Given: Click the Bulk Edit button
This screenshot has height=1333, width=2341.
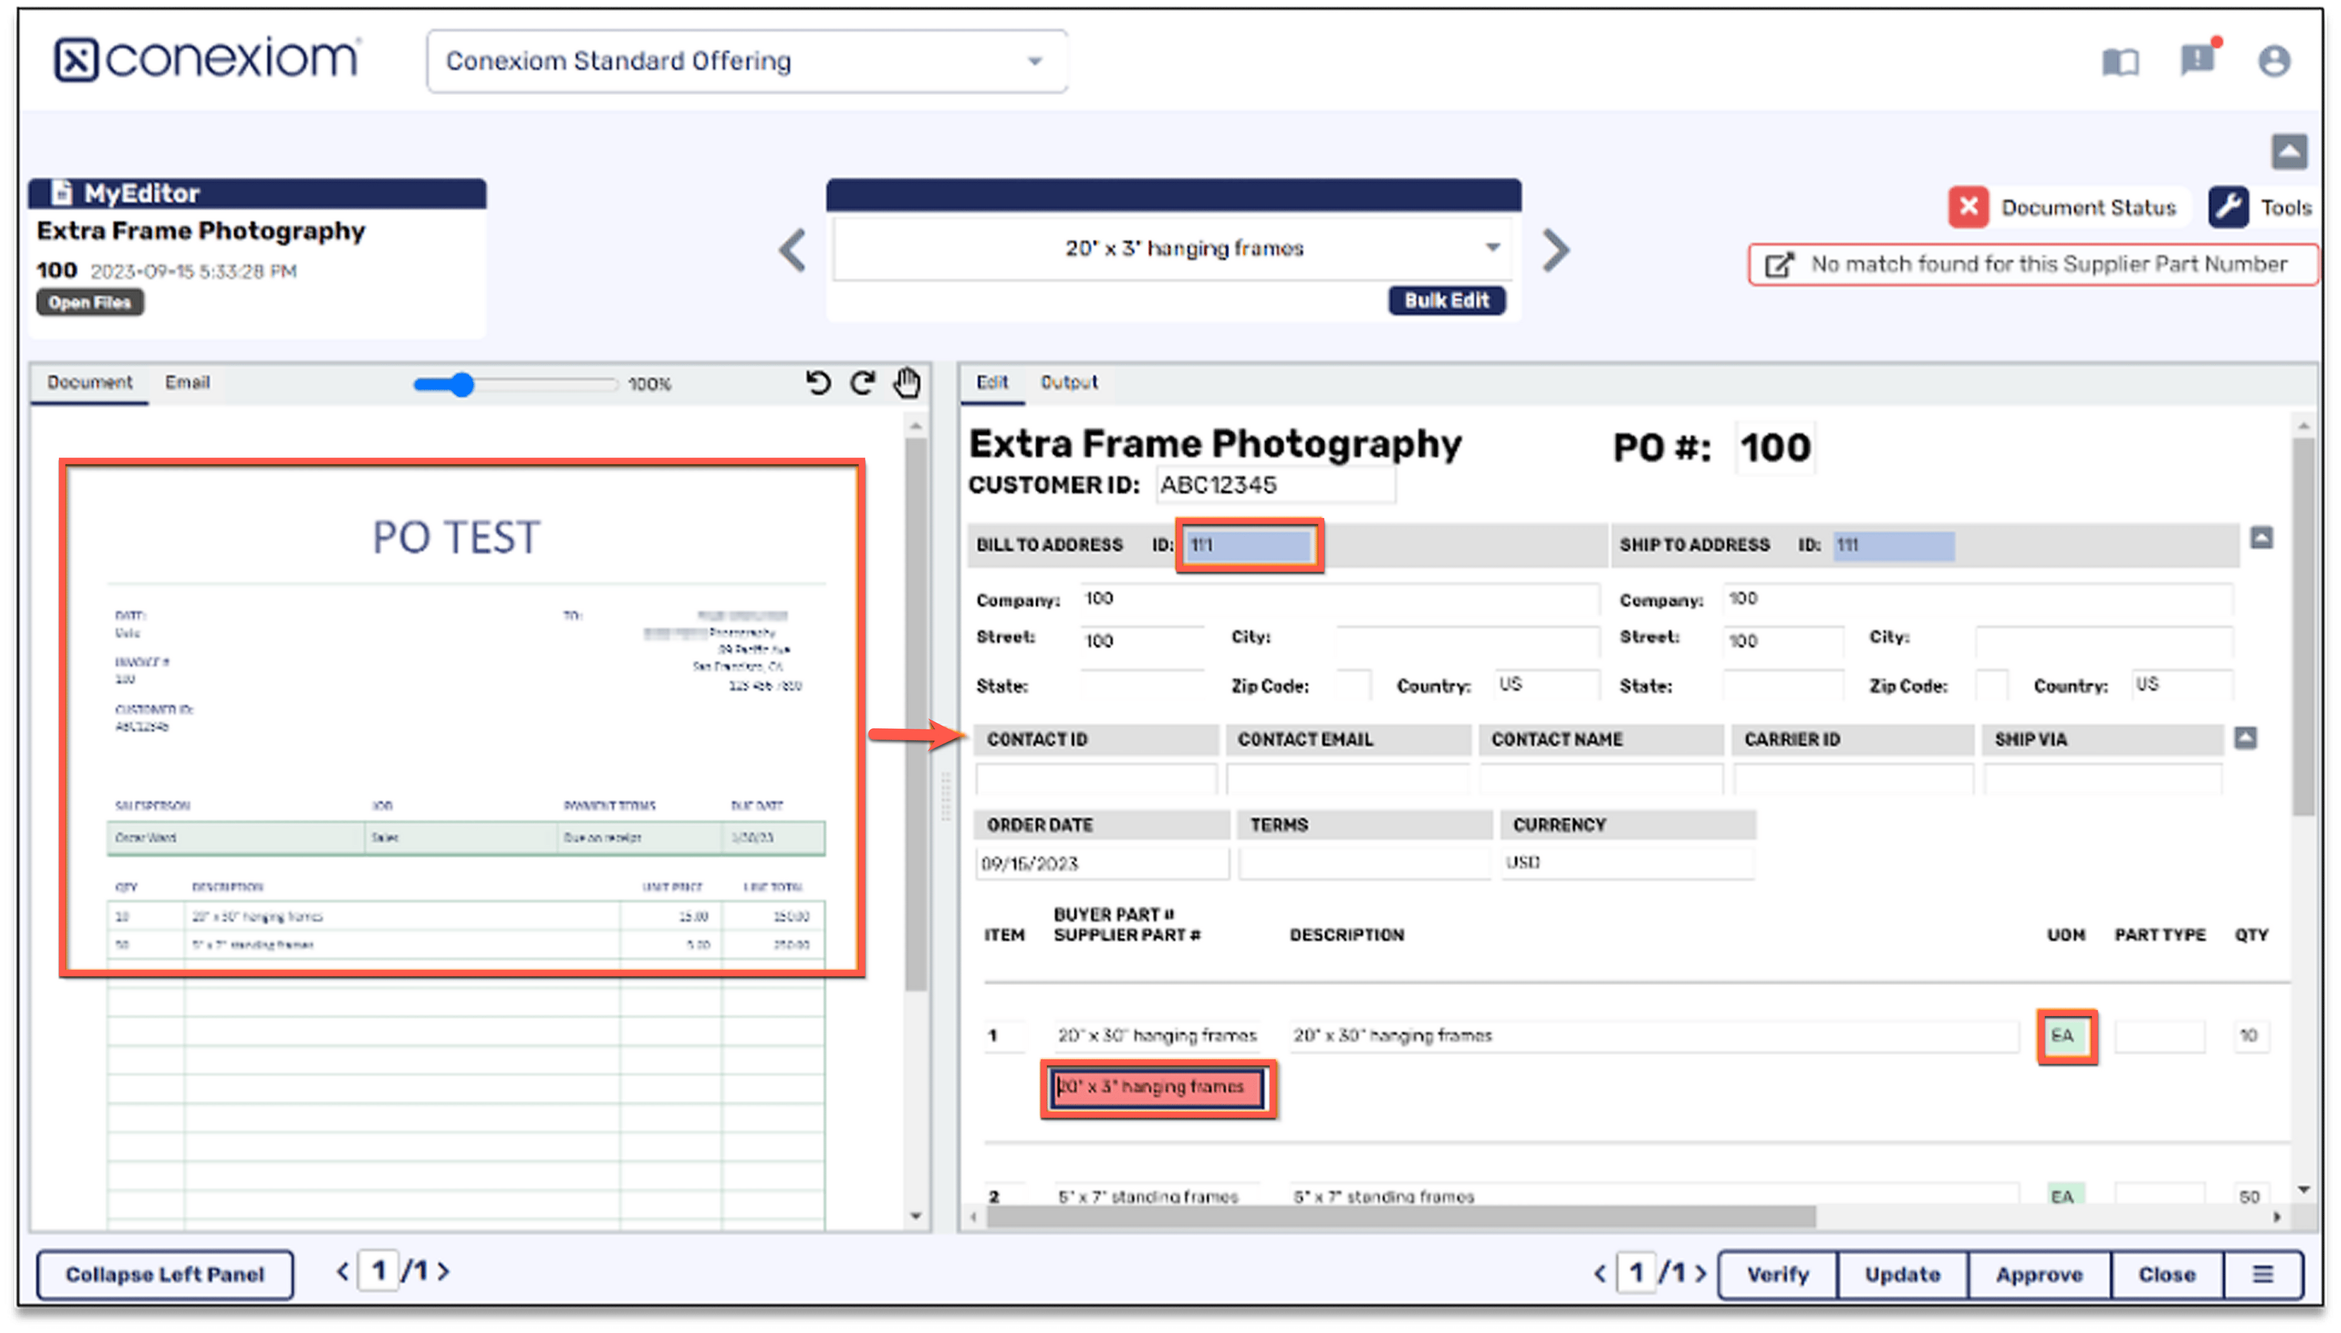Looking at the screenshot, I should coord(1447,300).
